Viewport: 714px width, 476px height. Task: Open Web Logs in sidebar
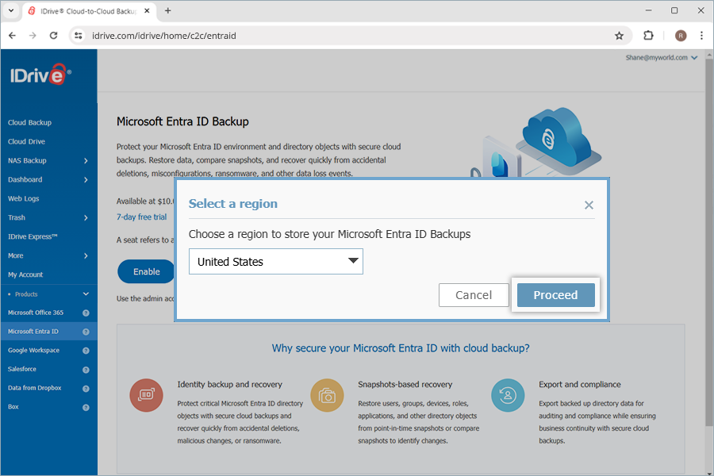click(x=23, y=198)
